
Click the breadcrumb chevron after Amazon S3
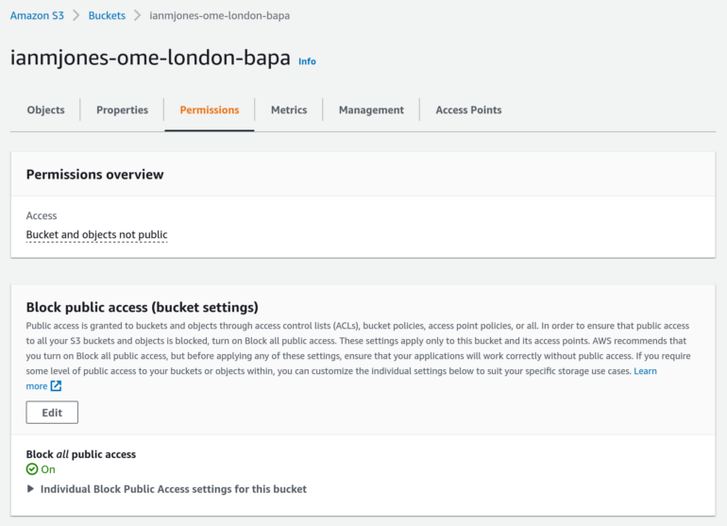tap(76, 15)
